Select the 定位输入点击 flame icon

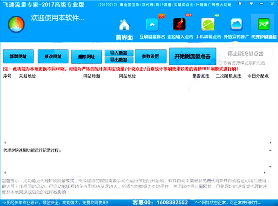[179, 24]
